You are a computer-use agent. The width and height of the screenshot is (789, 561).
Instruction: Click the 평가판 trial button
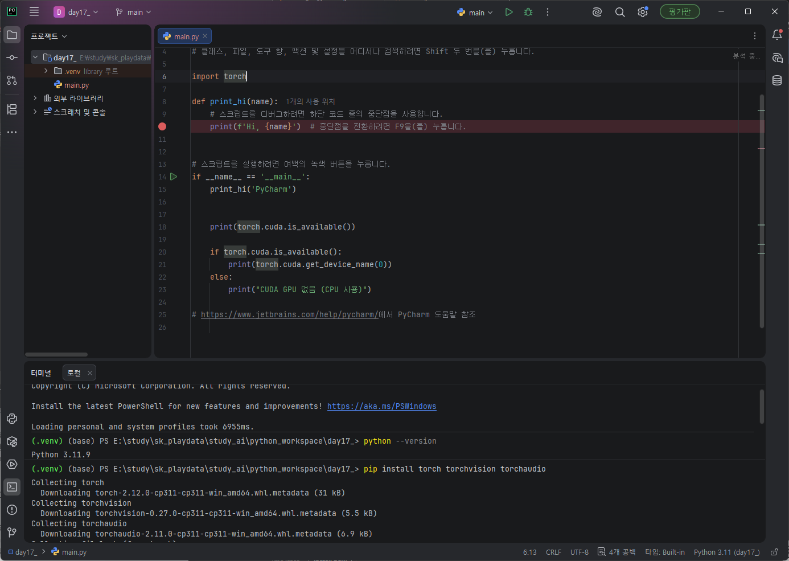[680, 11]
